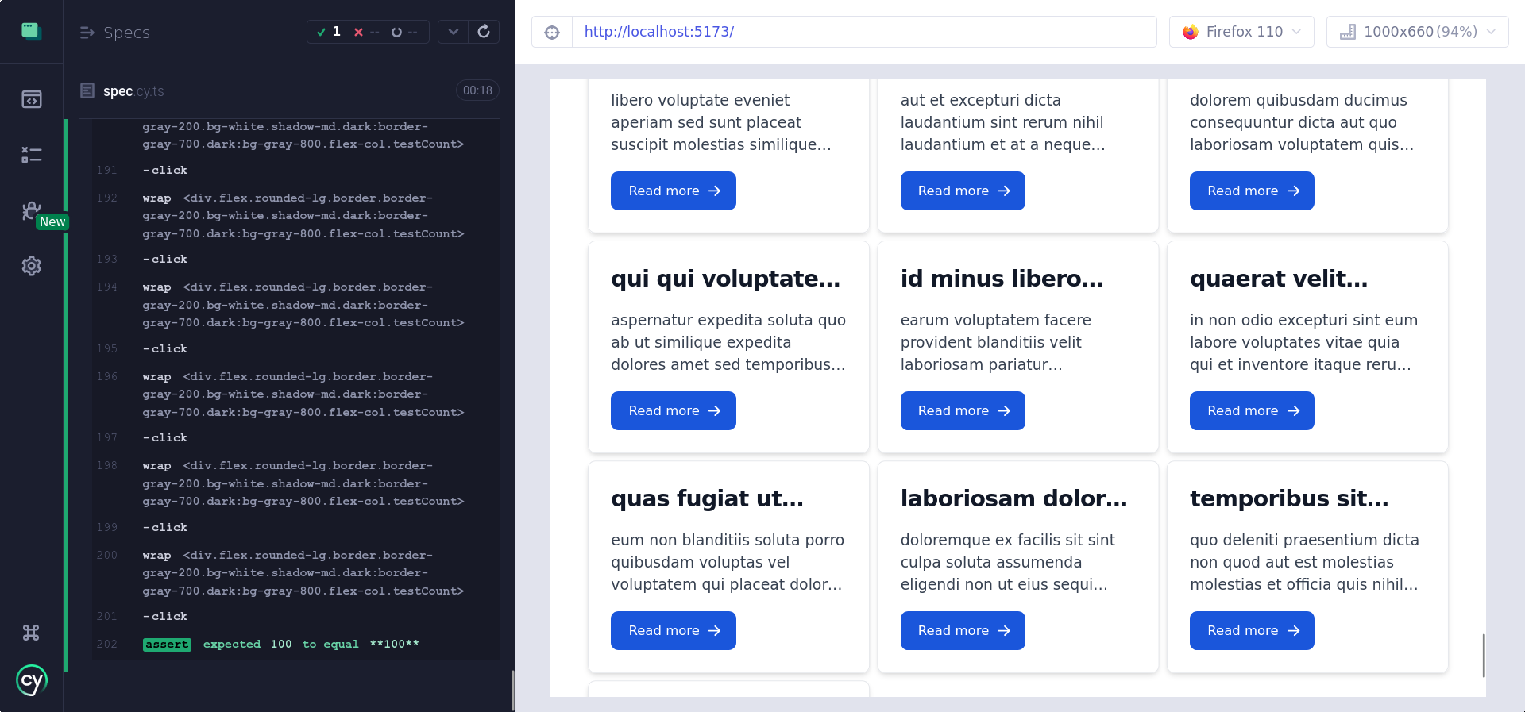Screen dimensions: 1525x712
Task: Click Read more on quas fugiat ut card
Action: click(x=673, y=630)
